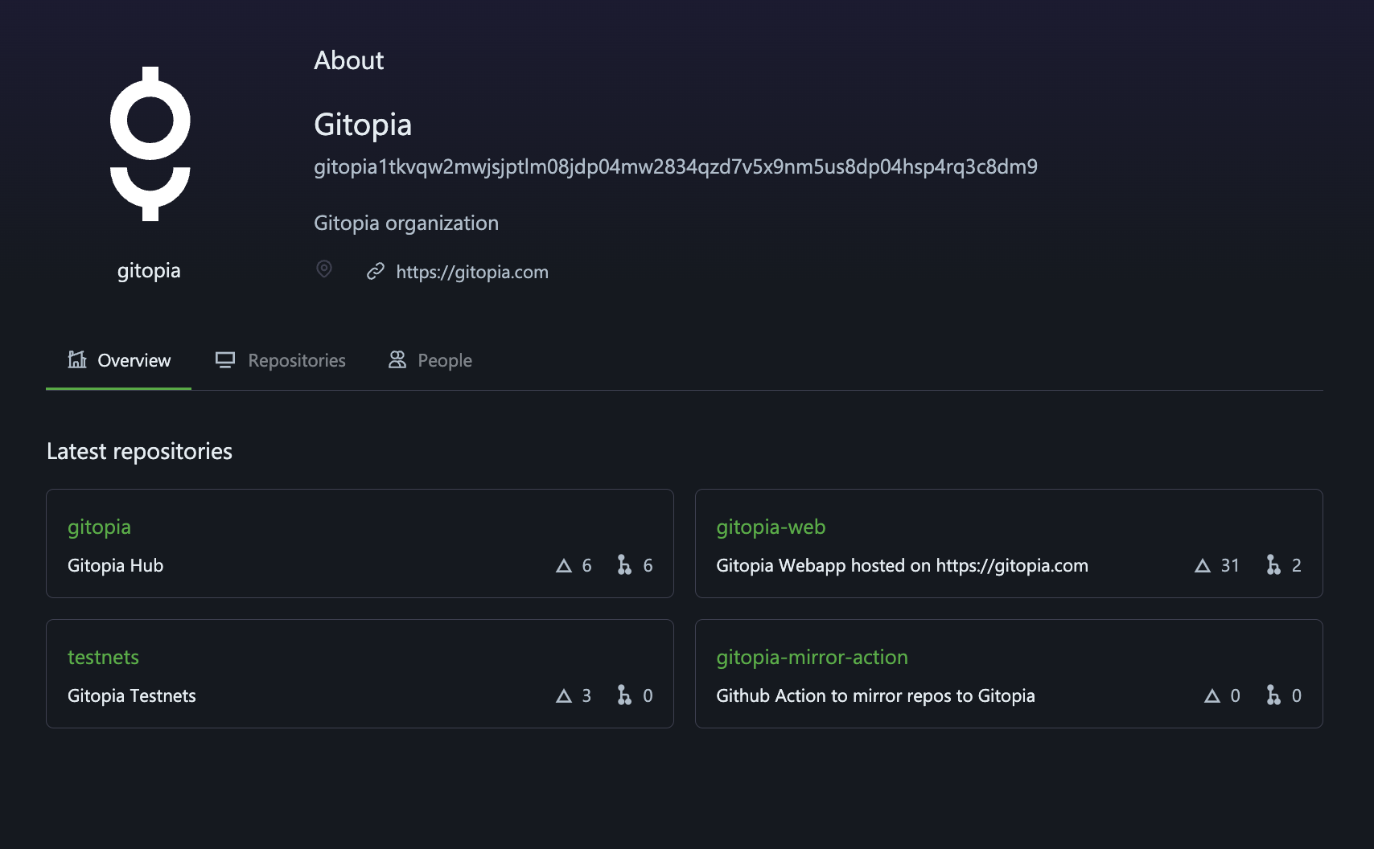Viewport: 1374px width, 849px height.
Task: Switch to the Overview tab
Action: click(x=118, y=360)
